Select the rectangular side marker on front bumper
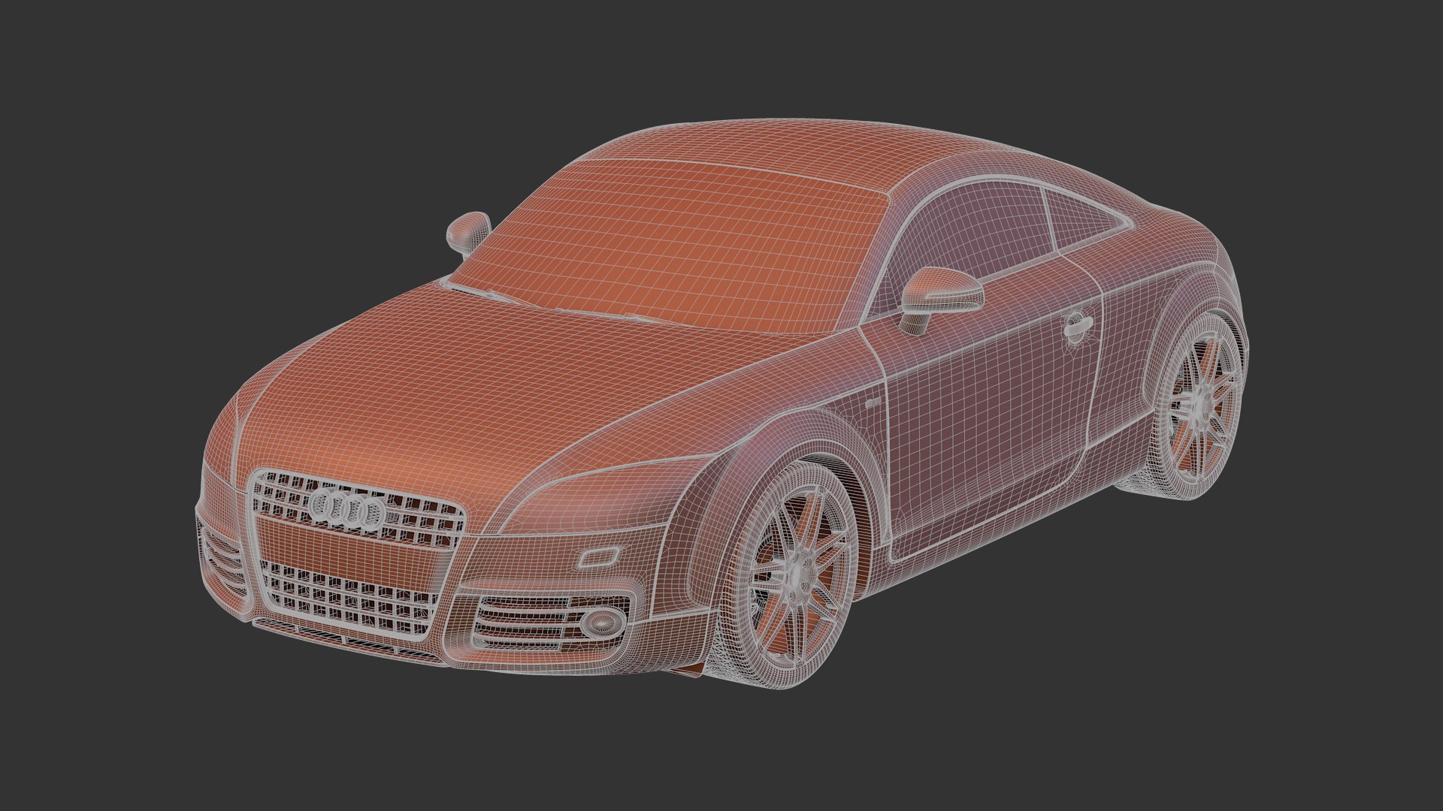Viewport: 1443px width, 811px height. click(x=599, y=556)
